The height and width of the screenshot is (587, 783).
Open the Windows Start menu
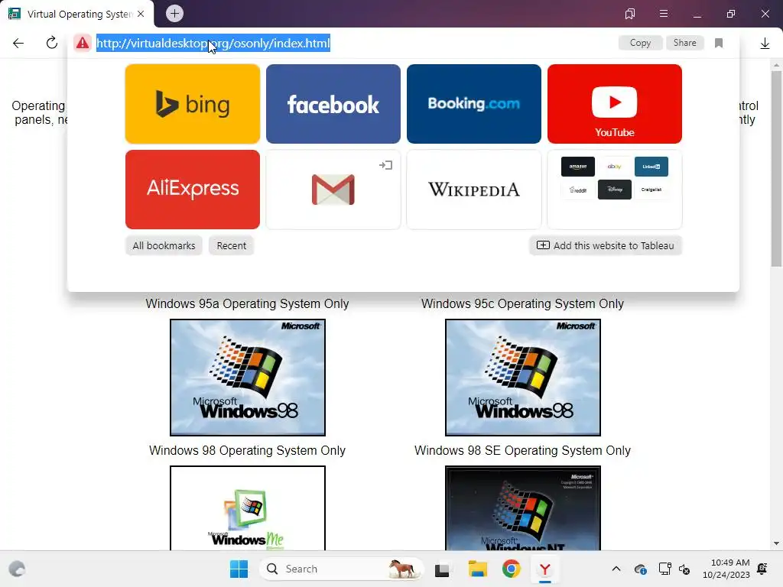(239, 569)
